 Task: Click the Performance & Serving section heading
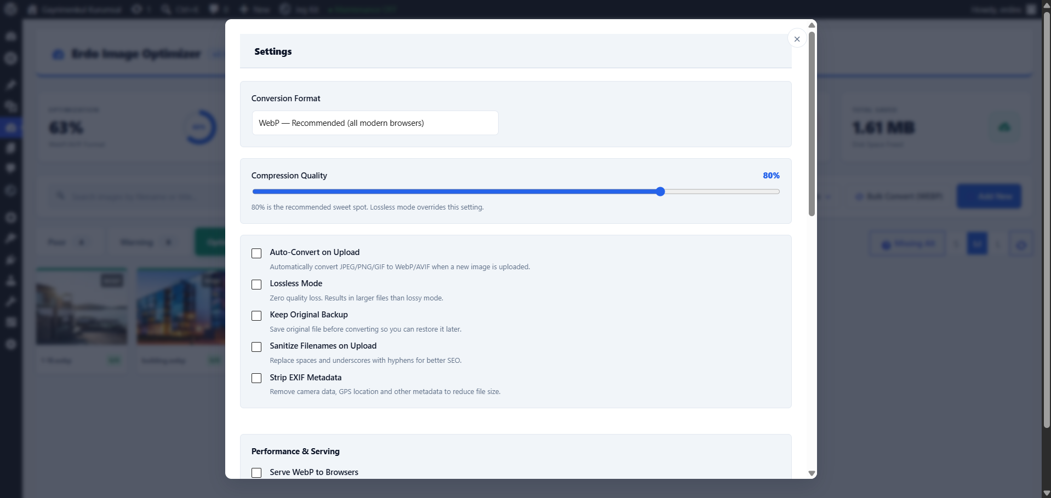click(295, 451)
